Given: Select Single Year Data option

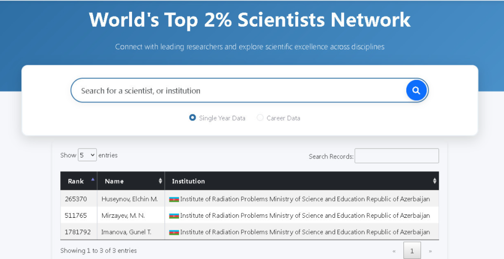Looking at the screenshot, I should click(x=193, y=118).
